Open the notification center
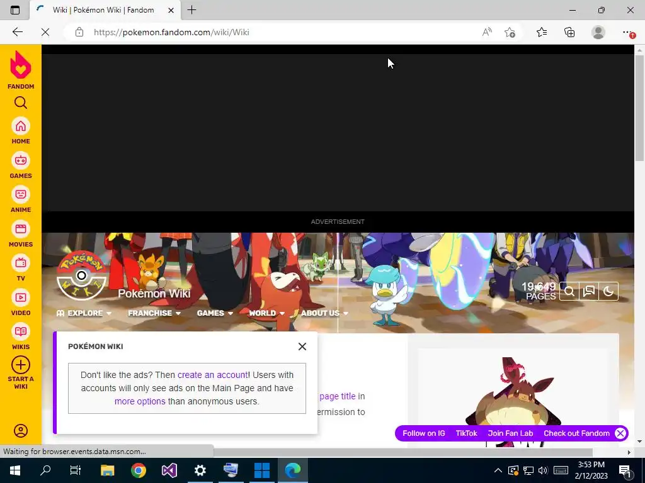645x483 pixels. tap(625, 470)
